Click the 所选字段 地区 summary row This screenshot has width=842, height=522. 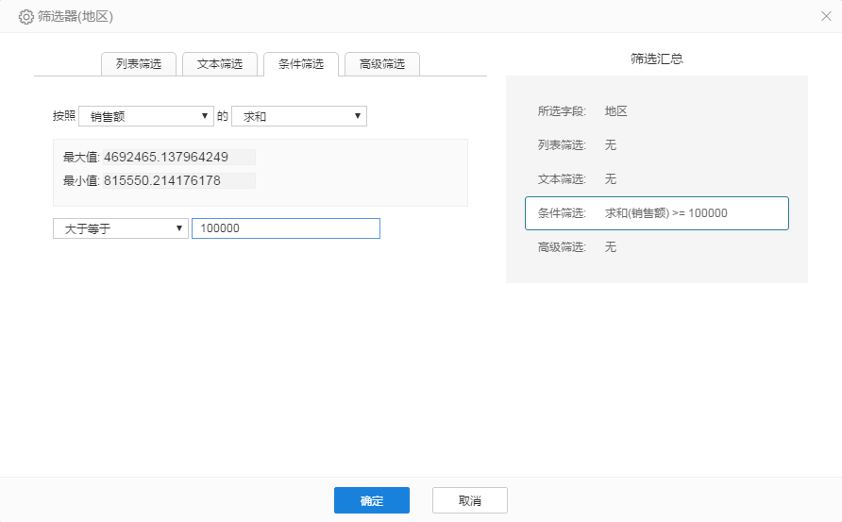coord(656,111)
